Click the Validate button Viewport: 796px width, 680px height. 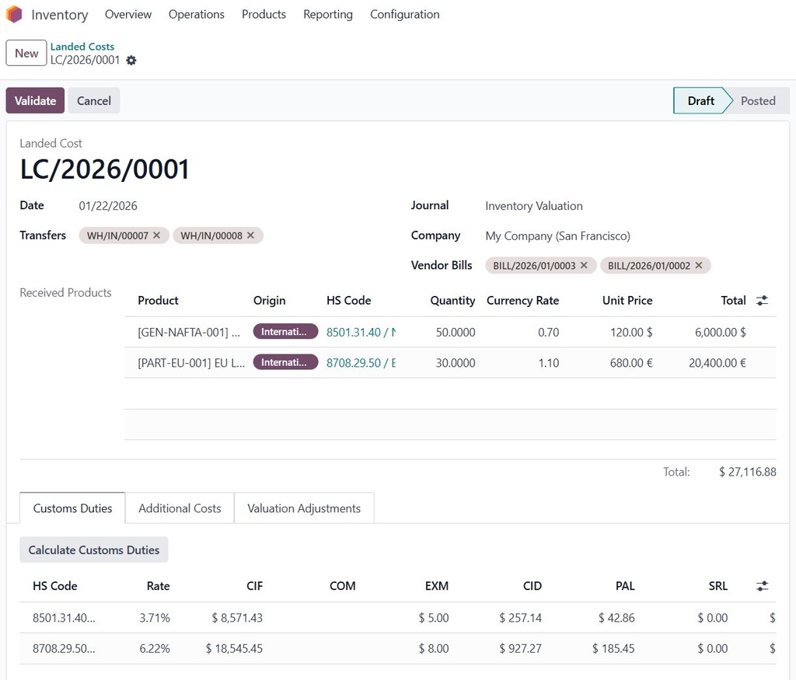(x=34, y=100)
